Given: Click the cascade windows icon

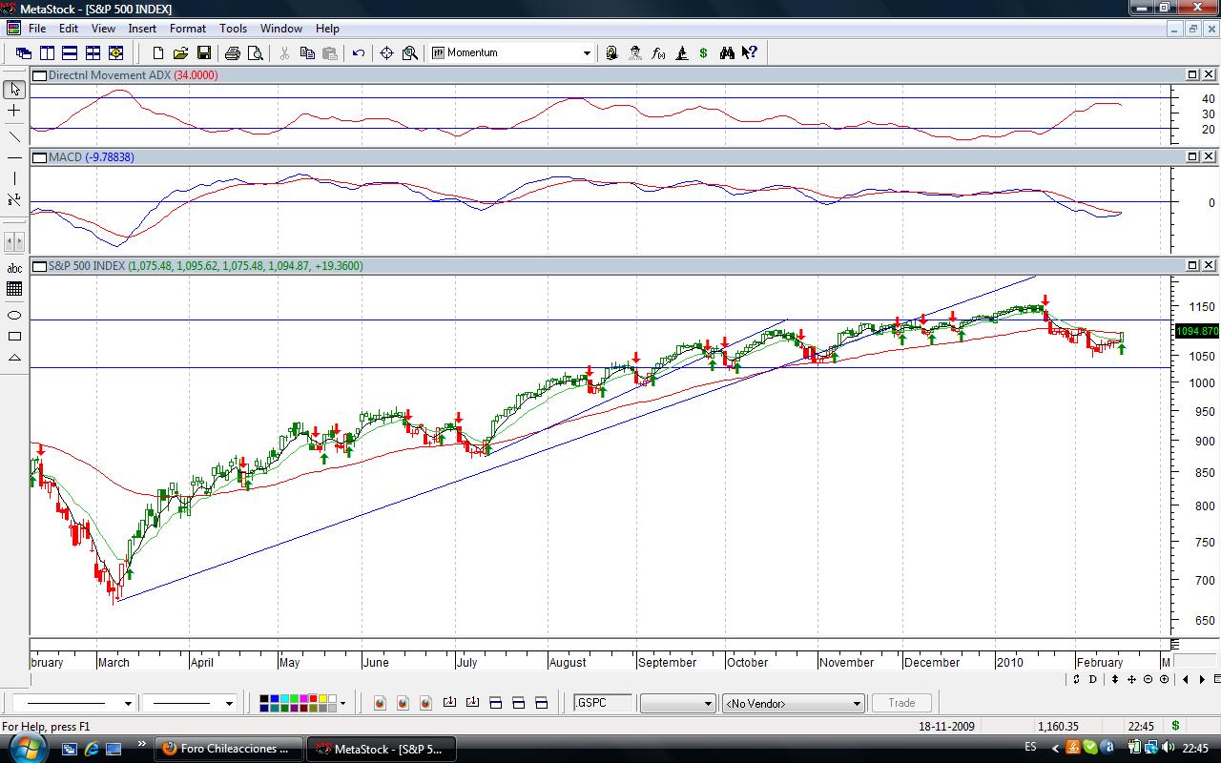Looking at the screenshot, I should point(24,53).
